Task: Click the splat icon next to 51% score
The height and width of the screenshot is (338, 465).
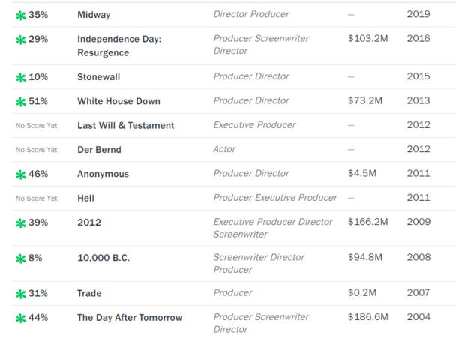Action: pyautogui.click(x=21, y=102)
